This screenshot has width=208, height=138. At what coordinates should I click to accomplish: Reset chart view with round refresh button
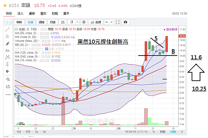click(100, 121)
